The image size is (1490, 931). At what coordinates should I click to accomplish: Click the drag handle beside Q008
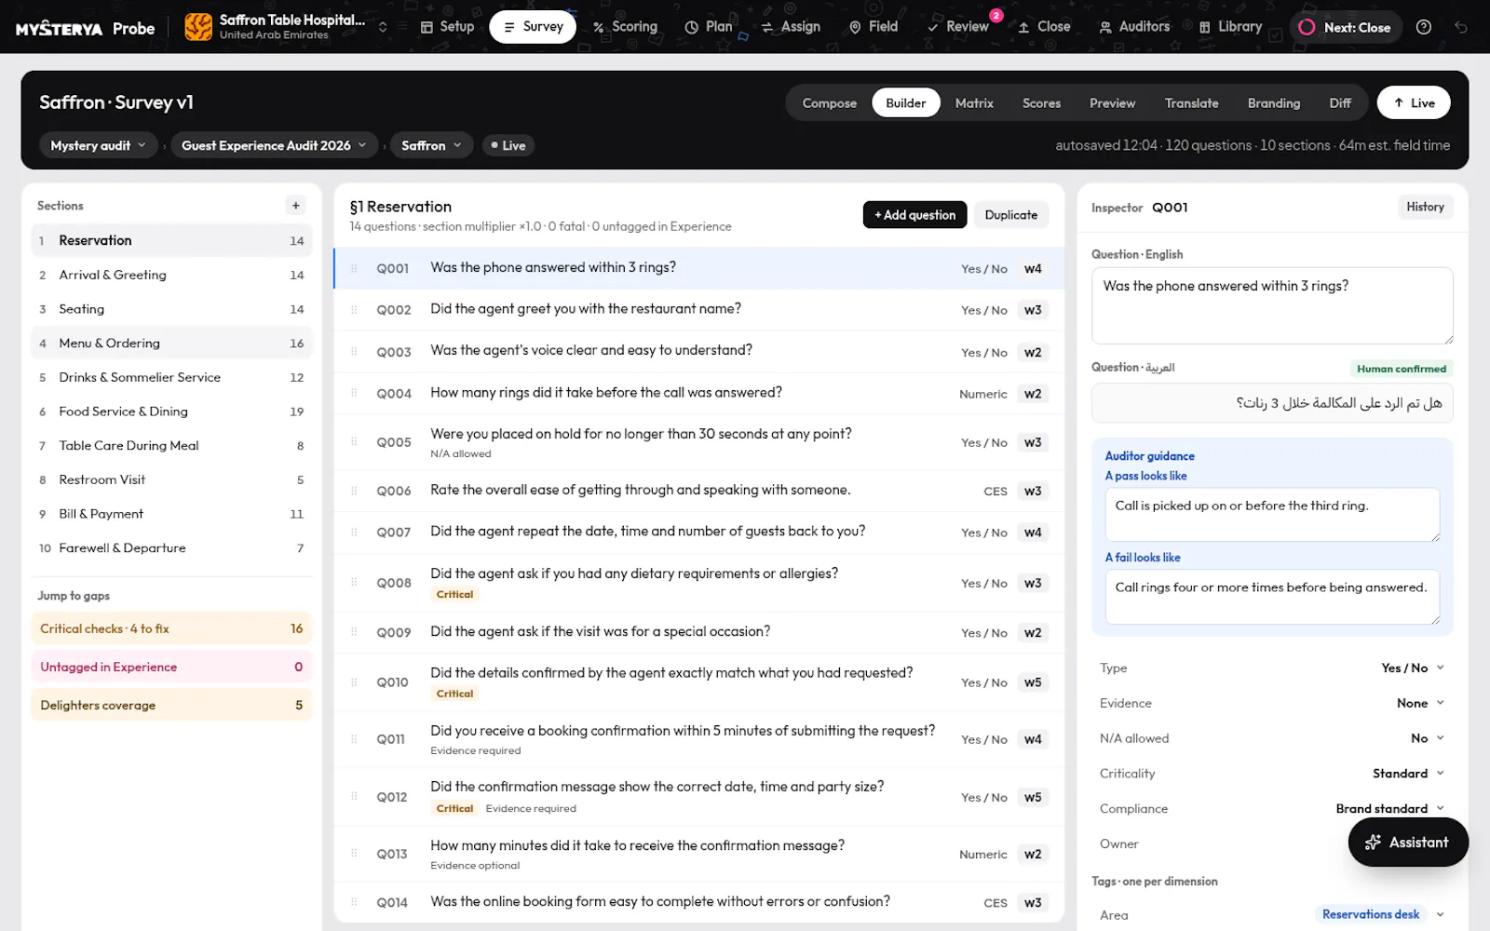pos(355,583)
